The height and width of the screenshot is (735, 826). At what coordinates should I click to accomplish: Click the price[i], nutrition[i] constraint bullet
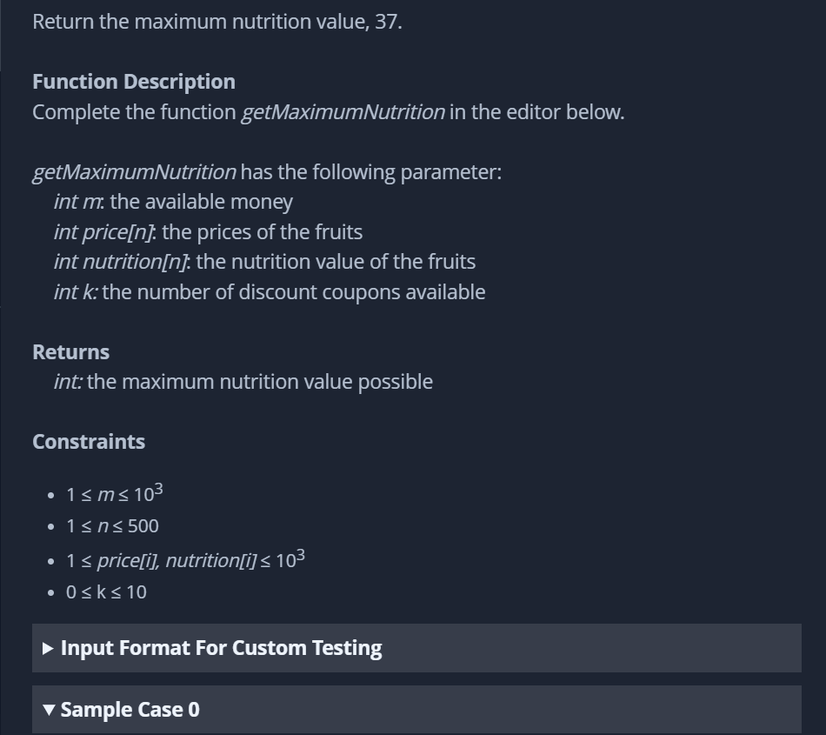click(x=185, y=559)
